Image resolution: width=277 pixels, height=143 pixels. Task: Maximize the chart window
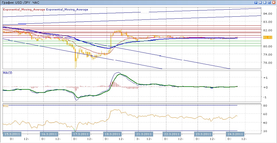pyautogui.click(x=269, y=2)
